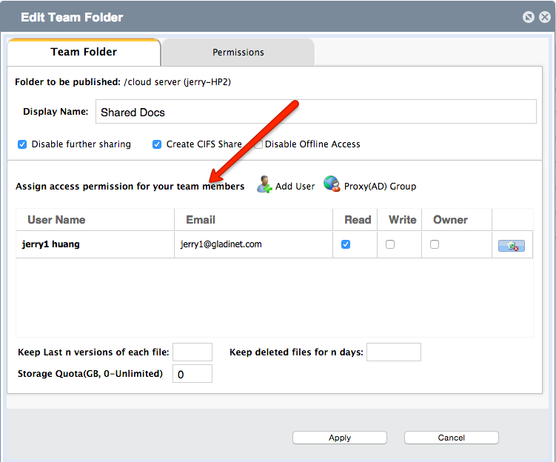The width and height of the screenshot is (556, 462).
Task: Click the Apply button
Action: [340, 438]
